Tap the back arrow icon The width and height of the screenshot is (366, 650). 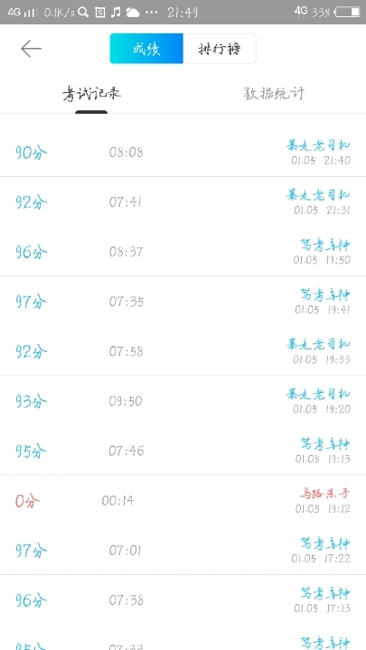[x=31, y=49]
